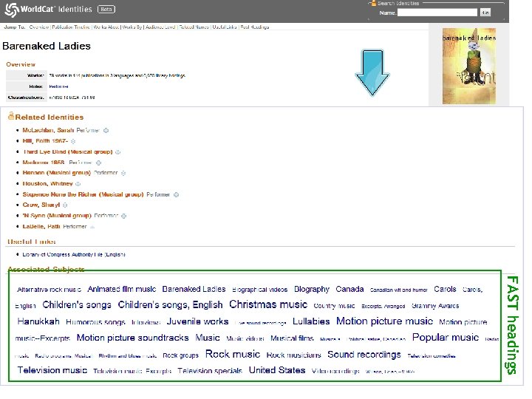Jump to Publication Timeline
Viewport: 532px width, 399px height.
click(x=71, y=27)
